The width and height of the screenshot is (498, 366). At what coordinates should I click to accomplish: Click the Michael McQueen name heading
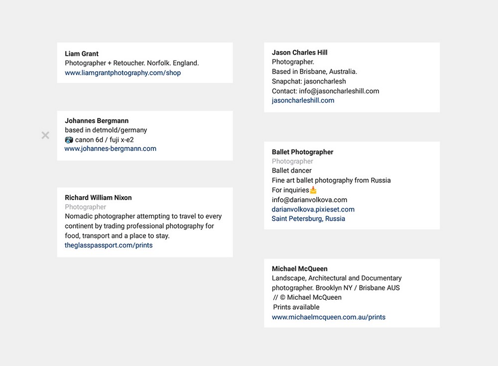[x=299, y=269]
